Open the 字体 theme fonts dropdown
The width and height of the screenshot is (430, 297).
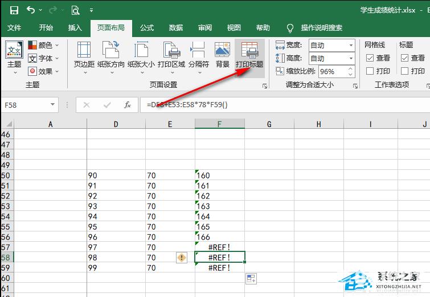pyautogui.click(x=44, y=58)
